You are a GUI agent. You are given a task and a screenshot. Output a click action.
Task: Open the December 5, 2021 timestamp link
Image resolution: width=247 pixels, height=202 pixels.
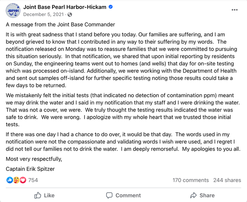[44, 14]
